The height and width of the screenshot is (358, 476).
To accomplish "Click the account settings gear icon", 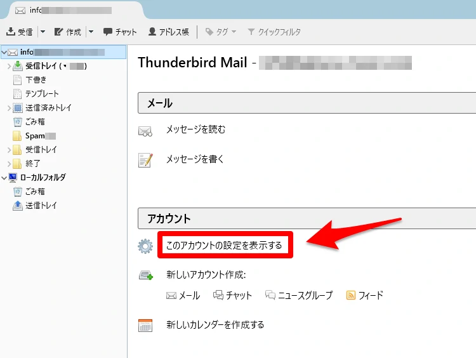I will (x=145, y=246).
